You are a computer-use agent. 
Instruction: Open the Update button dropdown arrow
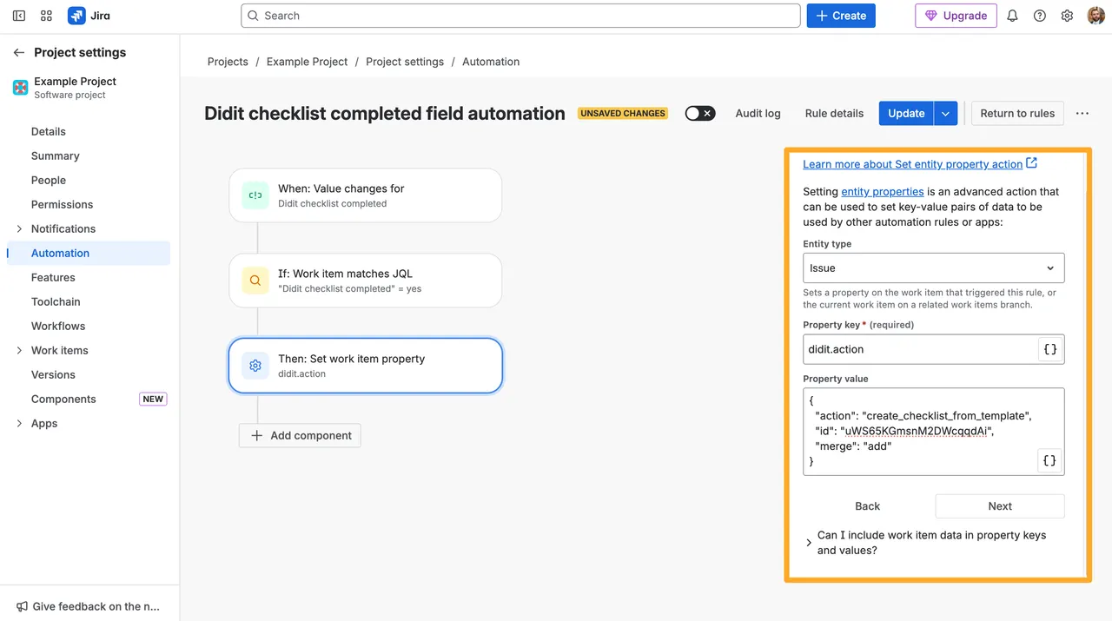coord(946,113)
